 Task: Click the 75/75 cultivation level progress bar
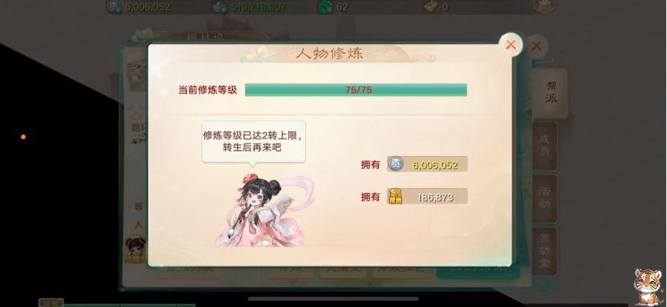[356, 90]
